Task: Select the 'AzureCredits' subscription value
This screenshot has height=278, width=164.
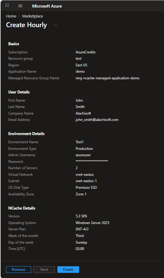Action: [x=86, y=52]
